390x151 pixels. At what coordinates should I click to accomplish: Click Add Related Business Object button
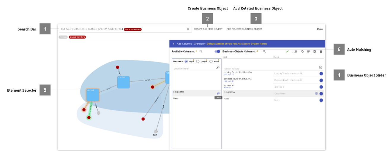click(244, 29)
